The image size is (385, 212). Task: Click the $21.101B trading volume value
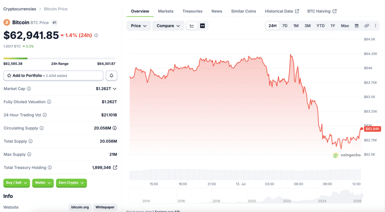tap(109, 115)
